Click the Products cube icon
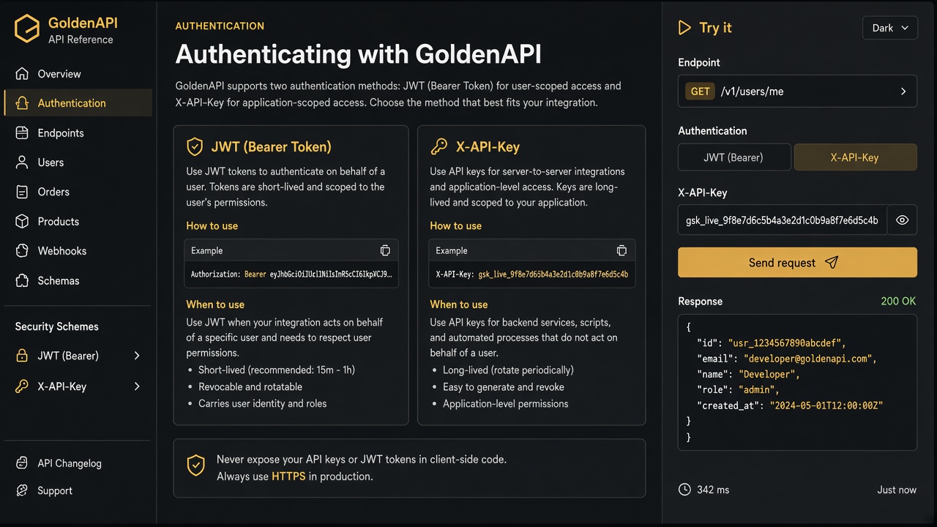The image size is (937, 527). (23, 221)
